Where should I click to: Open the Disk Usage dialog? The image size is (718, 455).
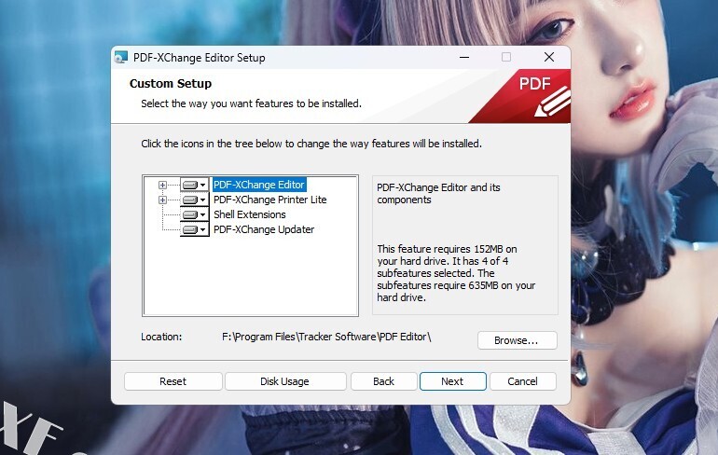point(284,381)
